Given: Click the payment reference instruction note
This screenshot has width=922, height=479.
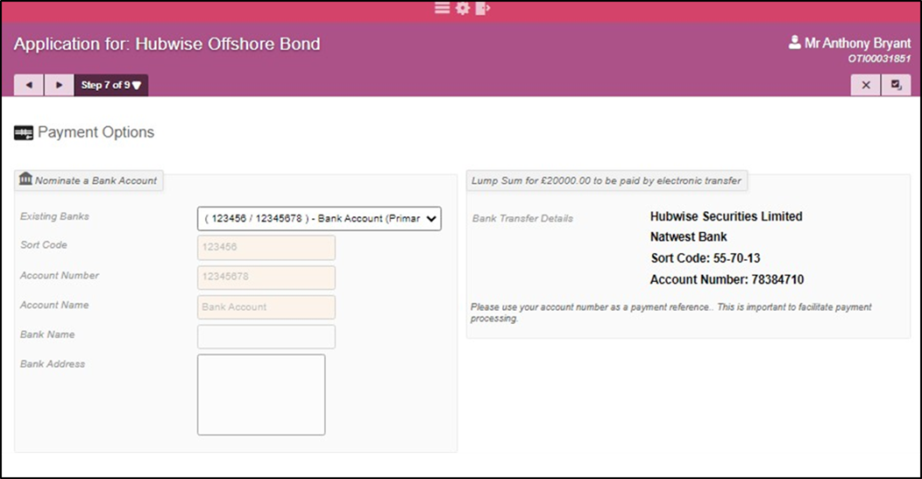Looking at the screenshot, I should [671, 313].
